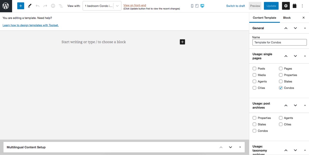Image resolution: width=309 pixels, height=155 pixels.
Task: Move Usage: single pages panel up
Action: tap(286, 56)
